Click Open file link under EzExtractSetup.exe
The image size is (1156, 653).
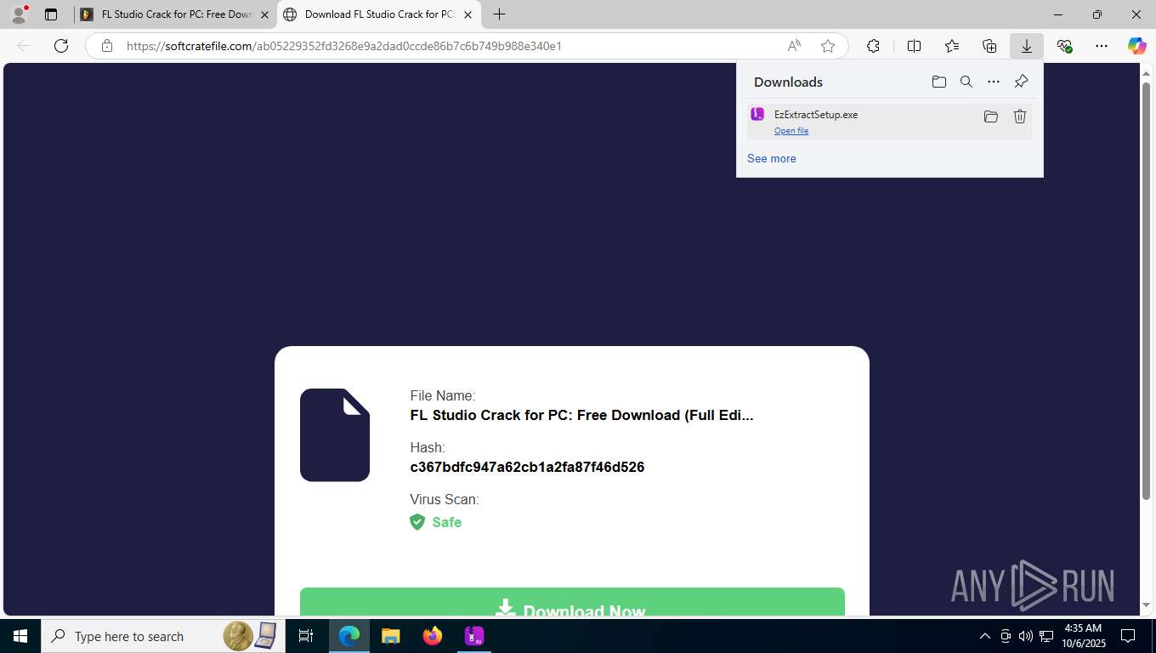click(791, 130)
